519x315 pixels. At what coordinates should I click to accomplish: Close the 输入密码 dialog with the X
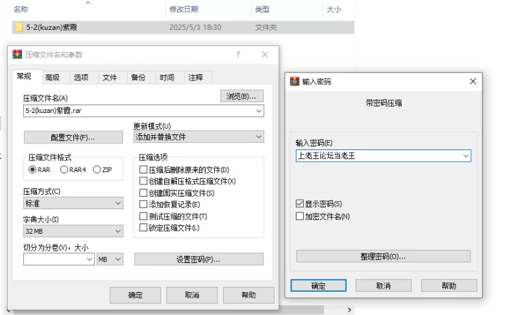click(473, 81)
